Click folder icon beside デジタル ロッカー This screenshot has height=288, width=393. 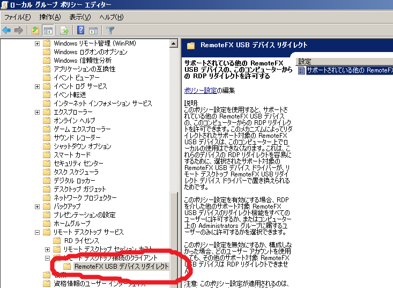point(47,181)
